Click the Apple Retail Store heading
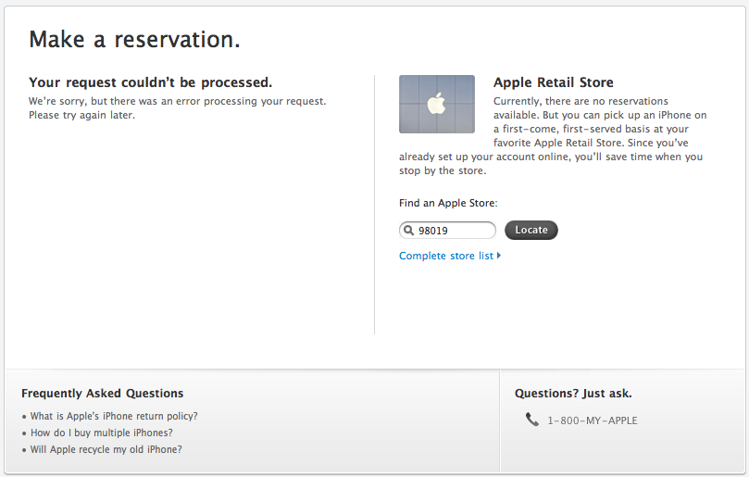The width and height of the screenshot is (749, 477). coord(553,82)
